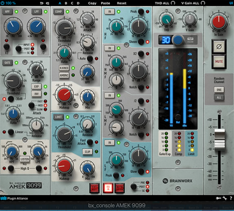The width and height of the screenshot is (234, 211).
Task: Click the red limiter Makeup knob
Action: point(64,166)
